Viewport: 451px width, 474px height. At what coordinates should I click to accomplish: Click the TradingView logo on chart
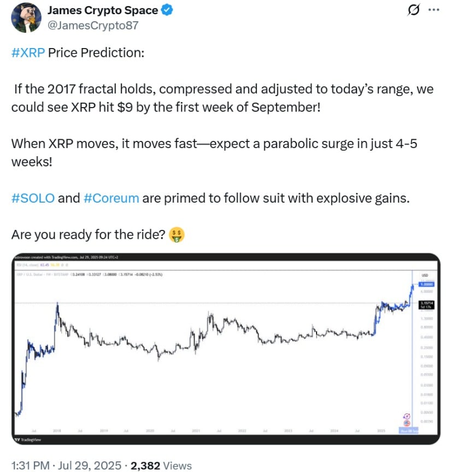click(x=28, y=440)
